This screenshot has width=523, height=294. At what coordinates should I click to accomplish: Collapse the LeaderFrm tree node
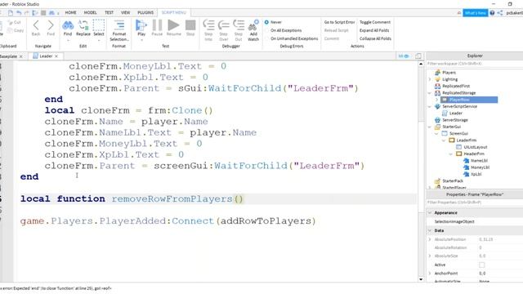click(444, 140)
